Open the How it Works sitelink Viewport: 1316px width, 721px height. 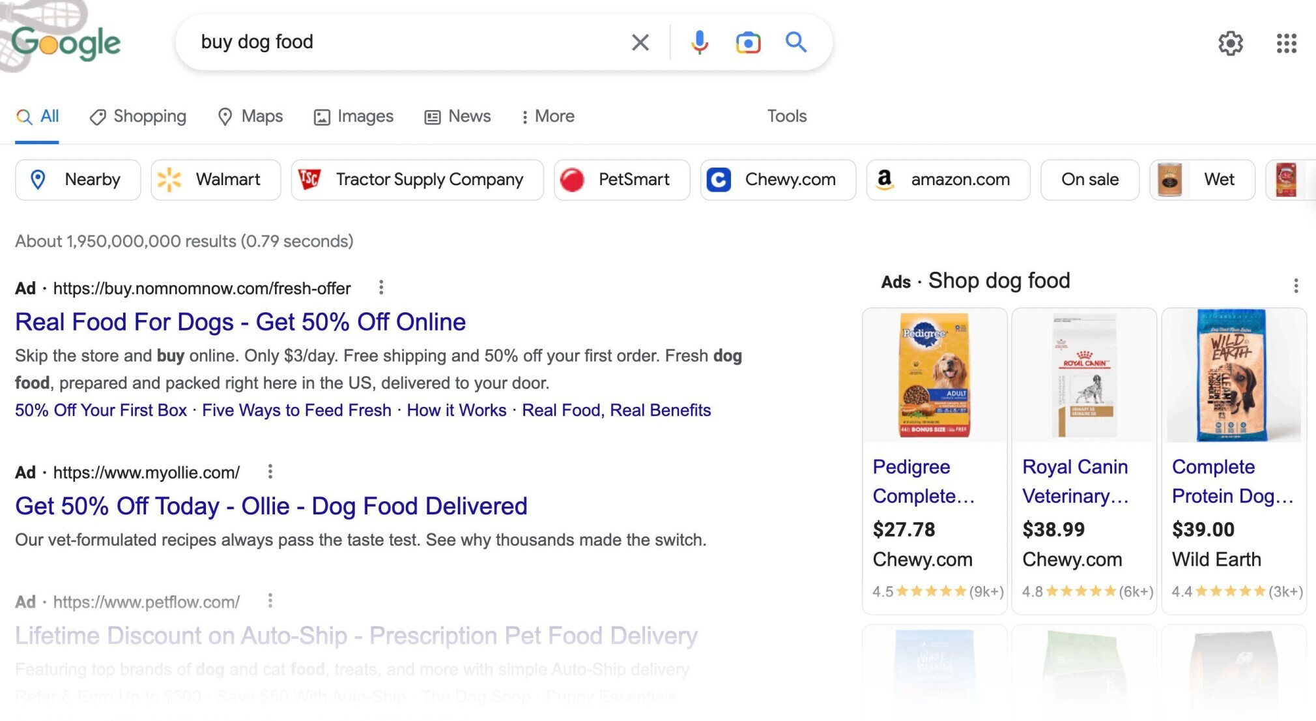[x=456, y=410]
